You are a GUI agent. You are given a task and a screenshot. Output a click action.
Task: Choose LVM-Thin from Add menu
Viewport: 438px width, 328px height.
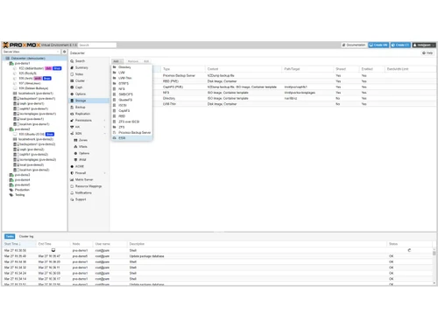pos(131,78)
